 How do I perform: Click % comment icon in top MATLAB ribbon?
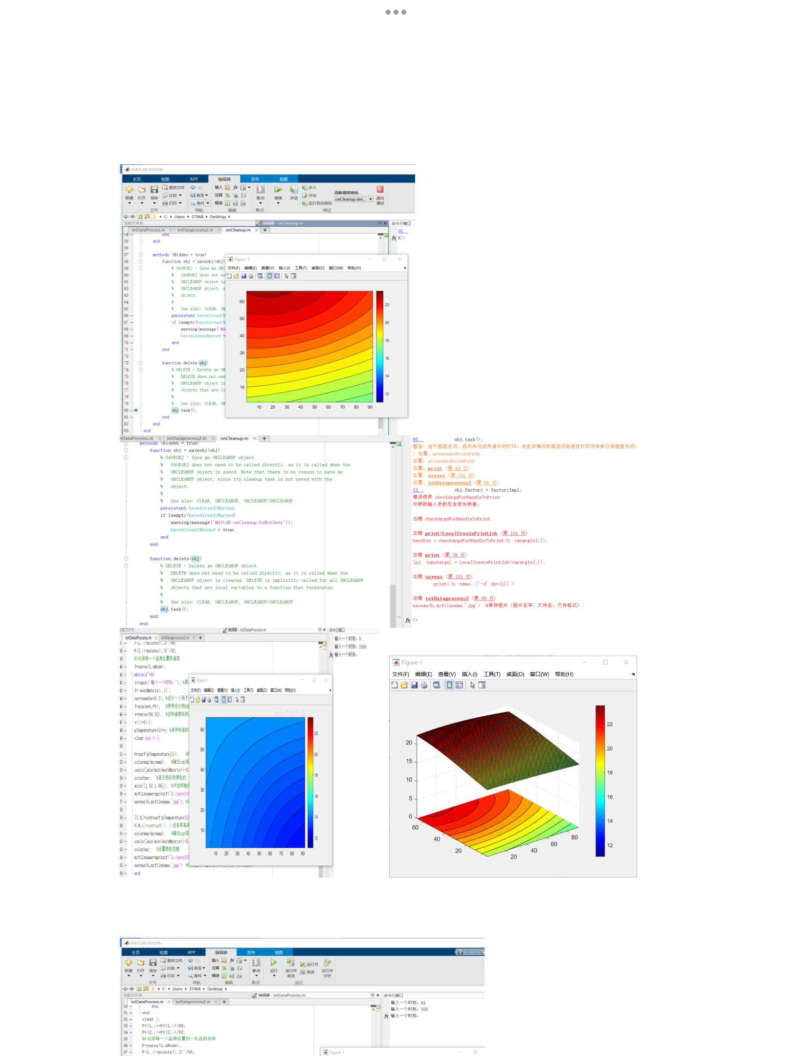click(x=227, y=195)
